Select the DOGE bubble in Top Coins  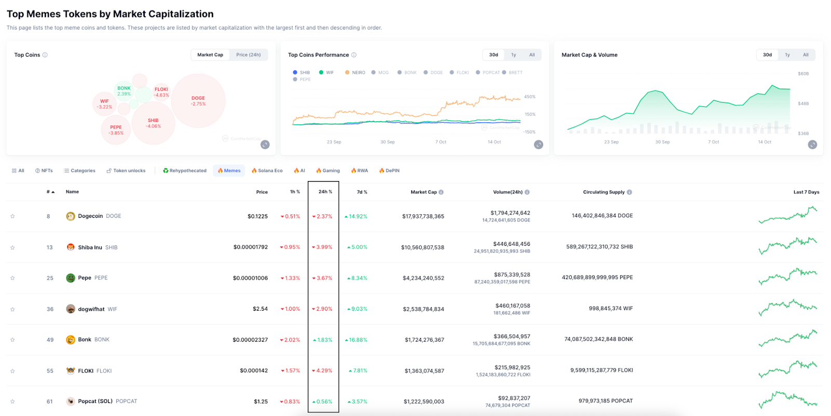click(x=198, y=101)
